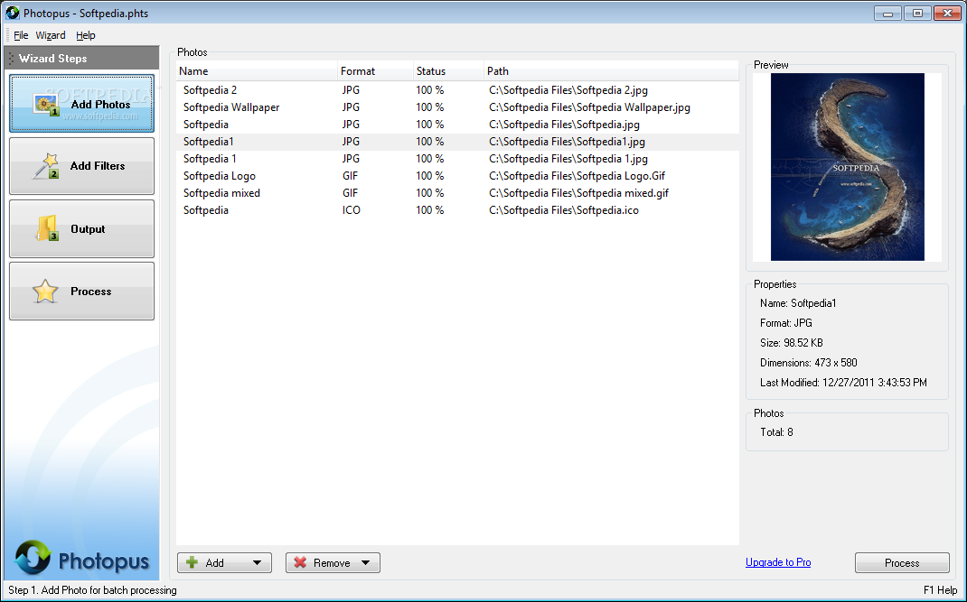Viewport: 967px width, 602px height.
Task: Select the Softpedia 1 row
Action: click(x=457, y=159)
